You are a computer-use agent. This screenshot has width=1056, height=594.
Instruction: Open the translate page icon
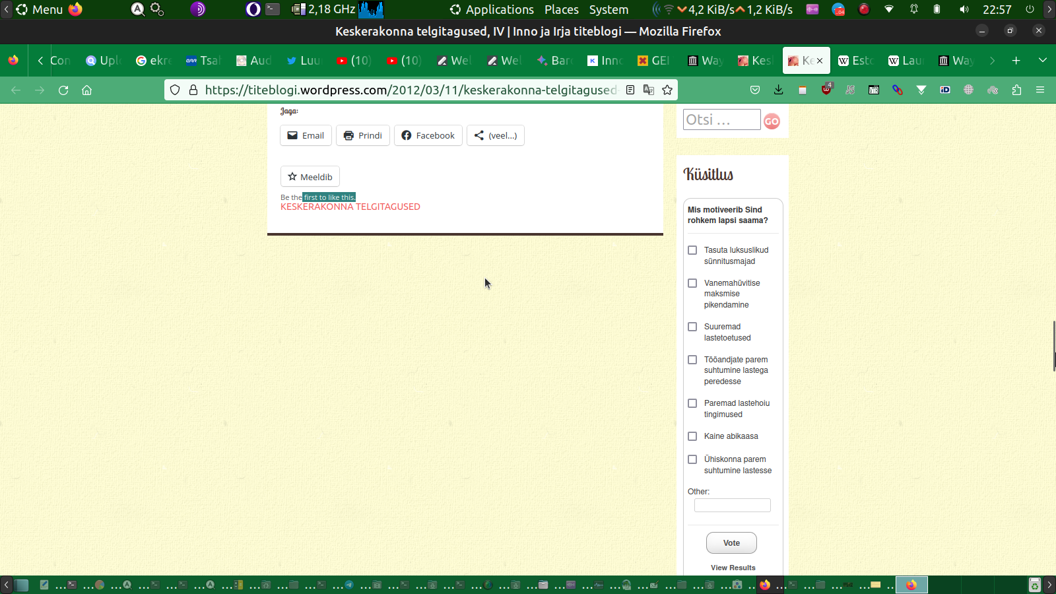click(649, 90)
